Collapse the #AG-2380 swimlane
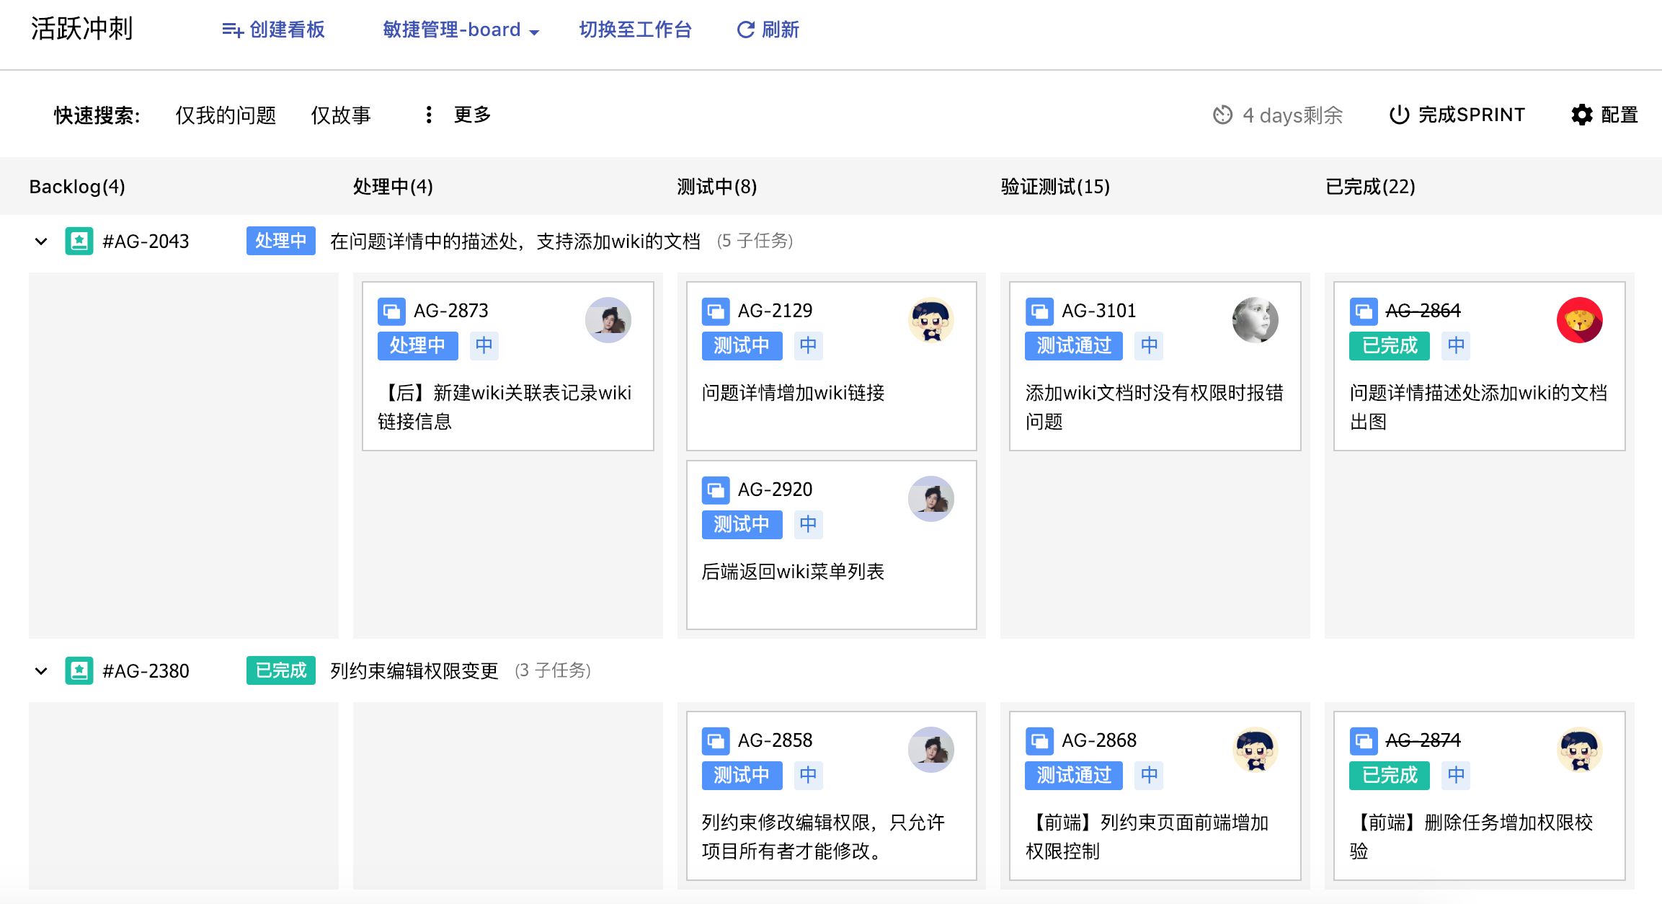This screenshot has width=1662, height=904. coord(41,670)
